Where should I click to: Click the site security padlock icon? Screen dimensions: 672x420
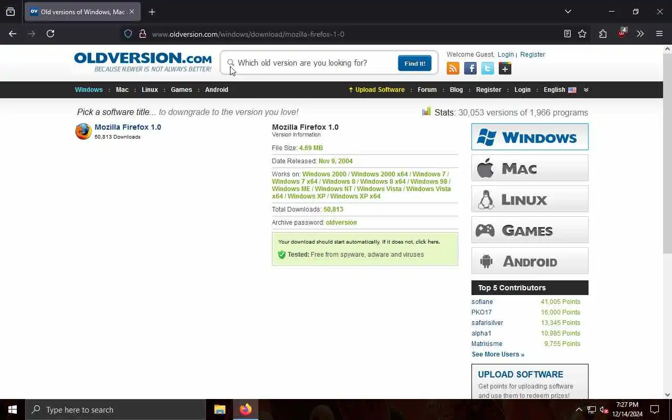(142, 34)
